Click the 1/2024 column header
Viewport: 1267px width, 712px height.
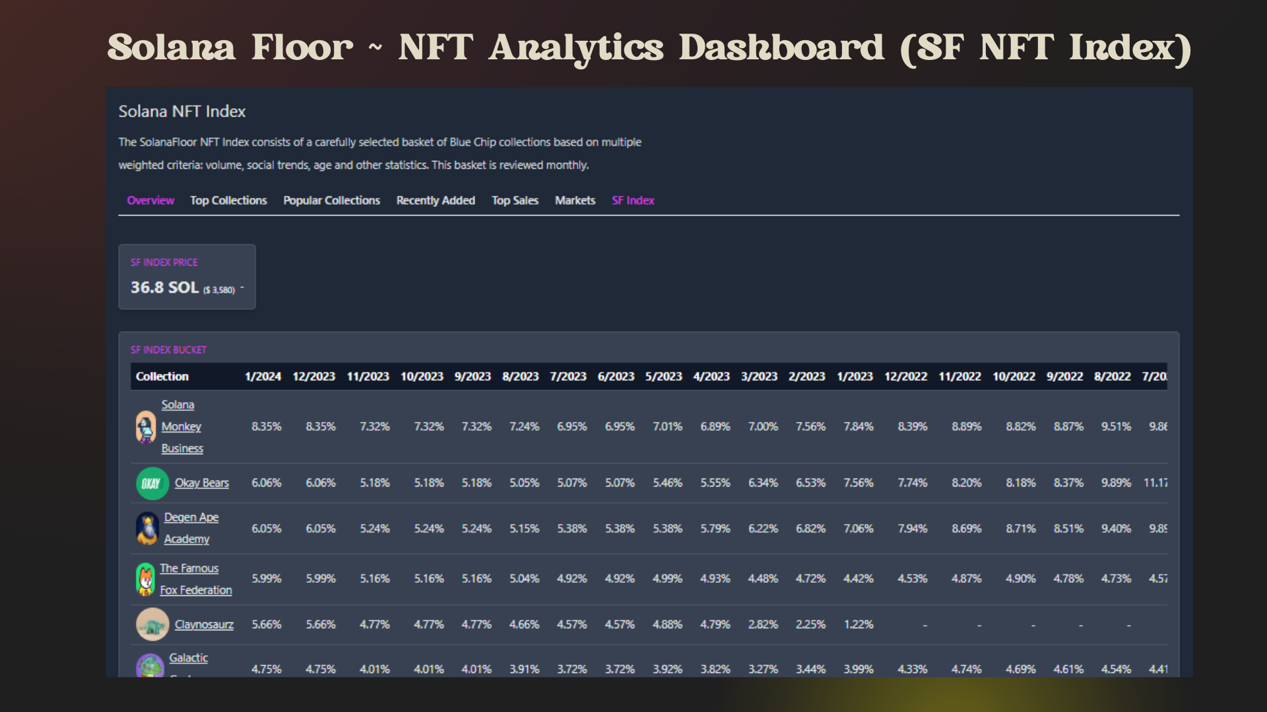click(x=263, y=376)
